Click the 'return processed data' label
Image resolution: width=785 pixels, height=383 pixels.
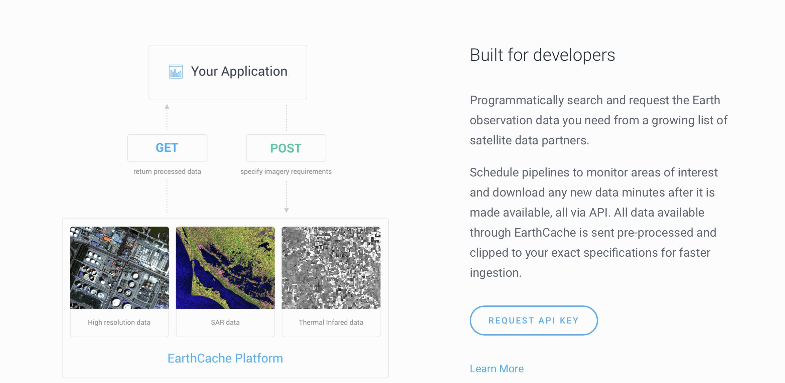click(x=167, y=171)
